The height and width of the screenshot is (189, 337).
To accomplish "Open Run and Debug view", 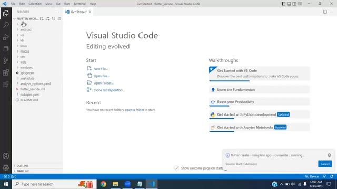I will (x=6, y=37).
